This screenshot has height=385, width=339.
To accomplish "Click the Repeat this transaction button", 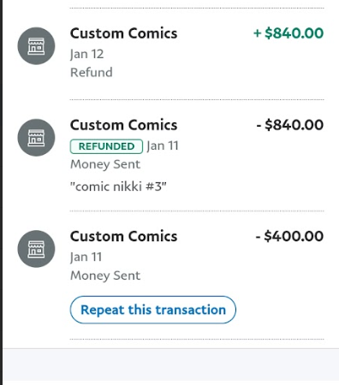I will tap(153, 310).
